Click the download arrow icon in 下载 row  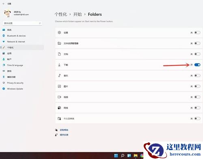click(x=59, y=65)
